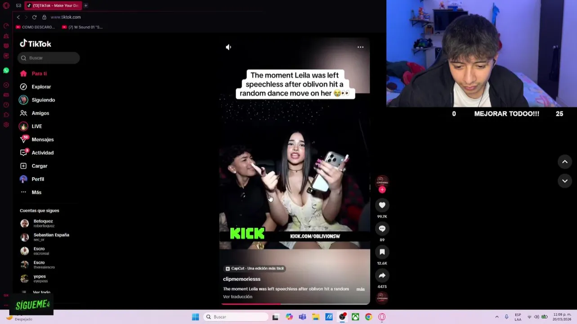Focus the www.tiktok.com address bar
Viewport: 577px width, 324px height.
[66, 17]
